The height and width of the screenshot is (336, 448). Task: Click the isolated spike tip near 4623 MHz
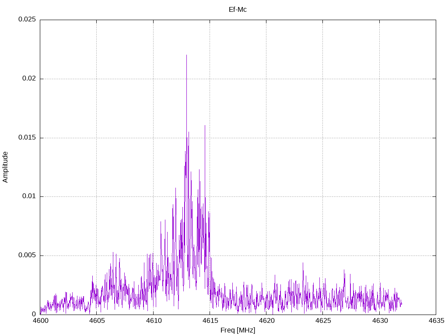(303, 263)
